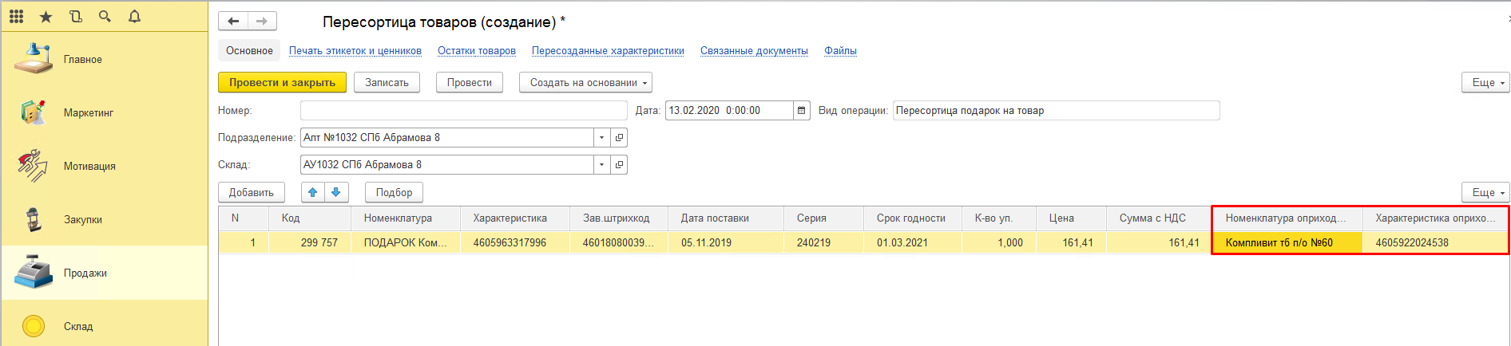This screenshot has width=1511, height=346.
Task: Open favorites star icon
Action: (x=46, y=16)
